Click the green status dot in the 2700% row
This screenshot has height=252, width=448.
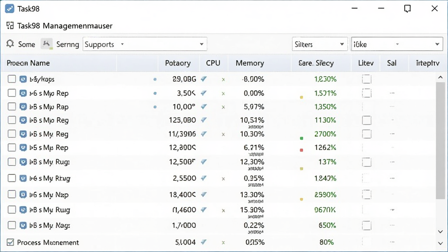301,138
